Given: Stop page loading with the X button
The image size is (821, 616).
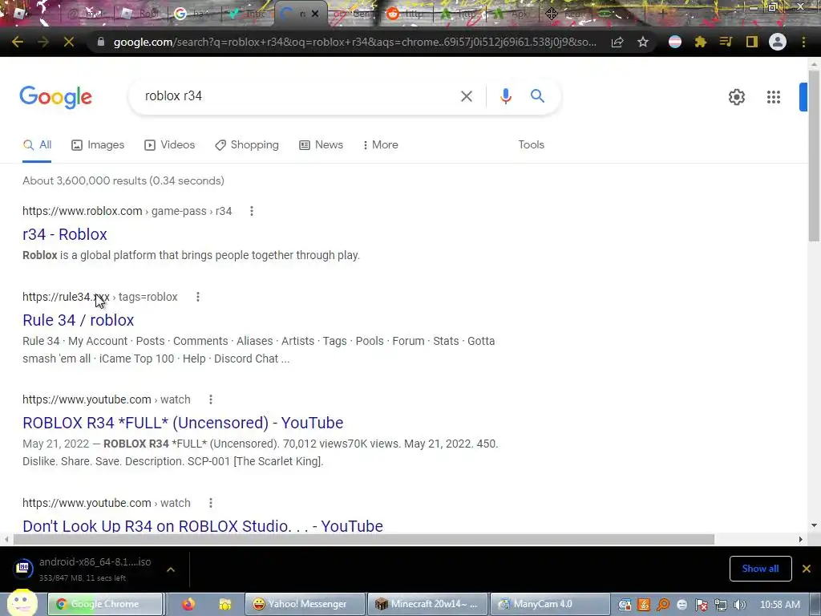Looking at the screenshot, I should tap(69, 42).
